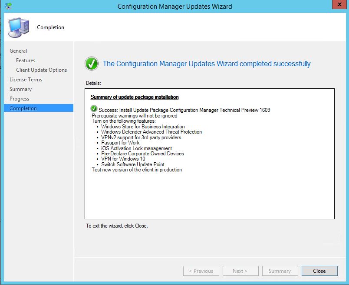Select the Progress step in sidebar
This screenshot has height=285, width=349.
coord(19,99)
